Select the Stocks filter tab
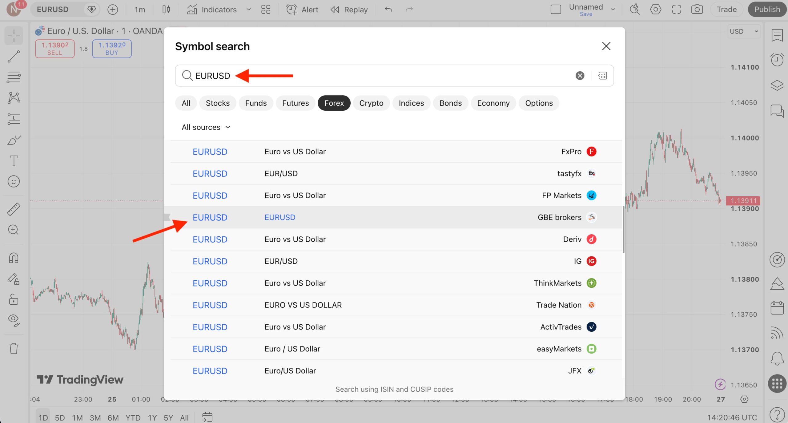The width and height of the screenshot is (788, 423). click(218, 103)
